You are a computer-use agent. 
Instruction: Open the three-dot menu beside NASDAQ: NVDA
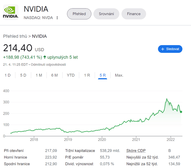tap(57, 18)
